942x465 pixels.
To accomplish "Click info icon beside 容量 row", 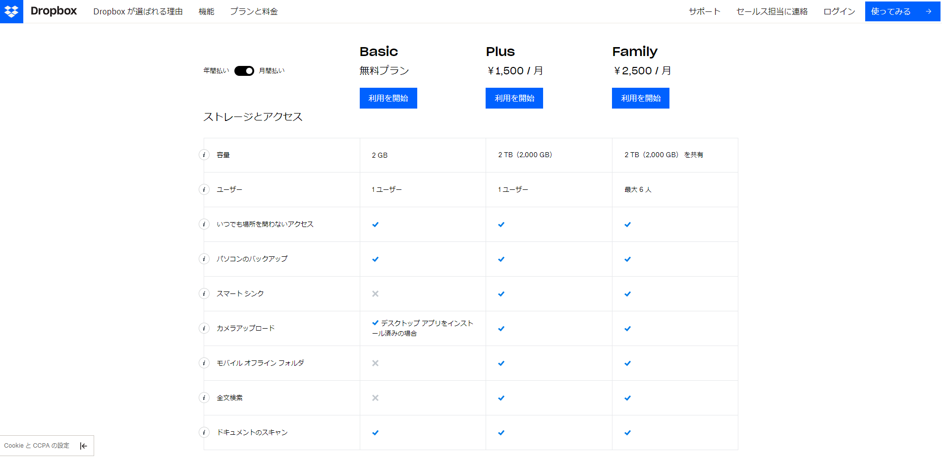I will 204,155.
